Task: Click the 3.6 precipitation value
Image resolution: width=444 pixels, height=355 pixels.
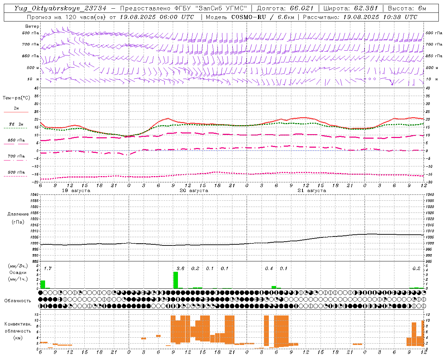Action: coord(180,268)
